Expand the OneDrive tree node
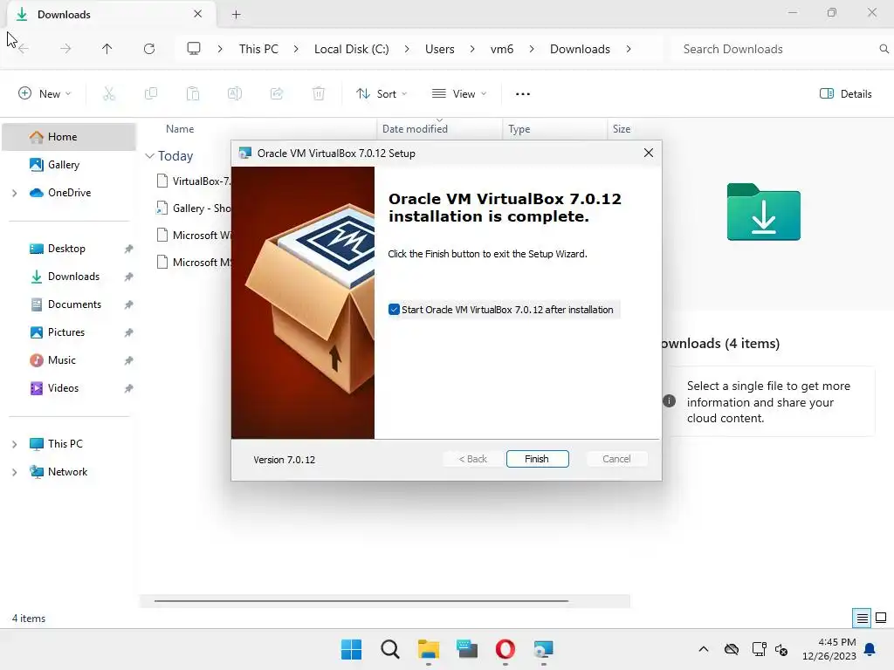The width and height of the screenshot is (894, 670). [14, 193]
